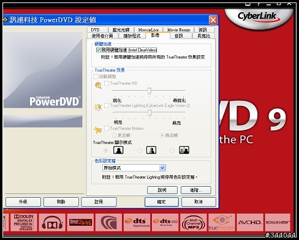
Task: Switch to the 播放程式 tab
Action: click(x=132, y=36)
